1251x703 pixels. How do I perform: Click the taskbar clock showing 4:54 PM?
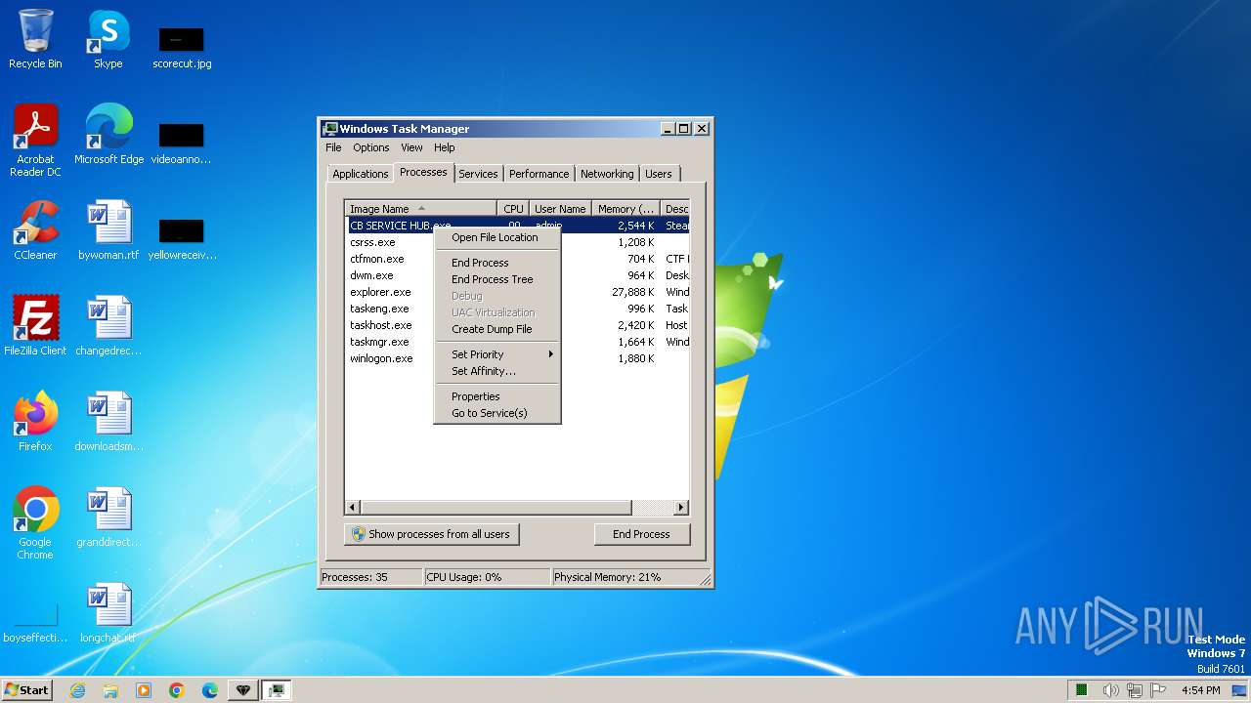[1200, 690]
